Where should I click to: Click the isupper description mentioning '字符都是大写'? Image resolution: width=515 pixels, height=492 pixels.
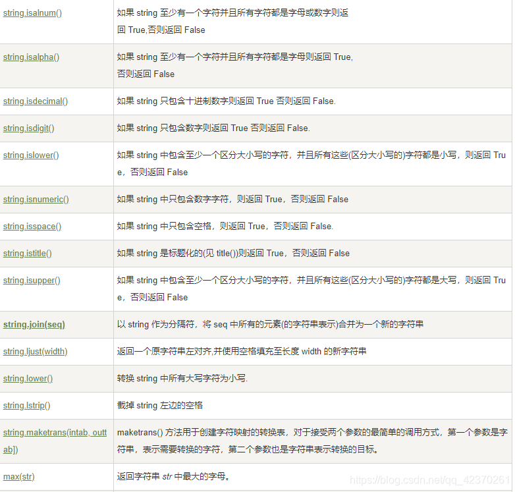pos(311,288)
